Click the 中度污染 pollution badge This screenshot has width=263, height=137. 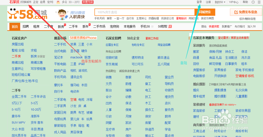click(88, 2)
